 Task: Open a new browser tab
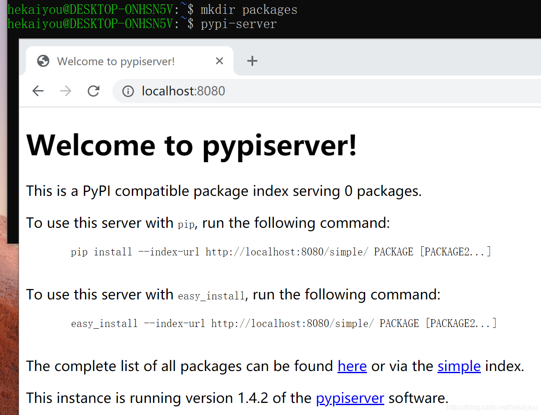pyautogui.click(x=252, y=61)
